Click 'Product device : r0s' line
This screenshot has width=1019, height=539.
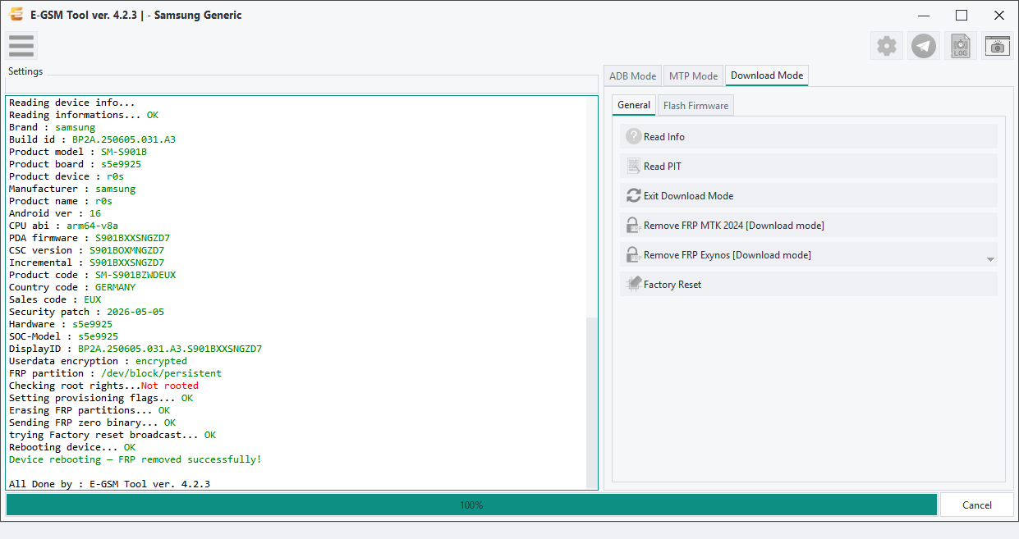tap(67, 176)
